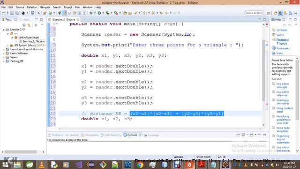Collapse the Exercise 2.19 project node
The height and width of the screenshot is (169, 300).
tap(3, 30)
